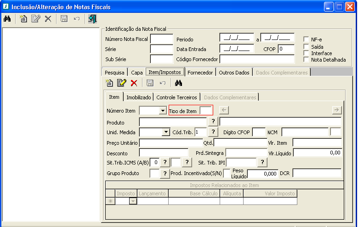Click the new record icon in main toolbar

pyautogui.click(x=23, y=19)
